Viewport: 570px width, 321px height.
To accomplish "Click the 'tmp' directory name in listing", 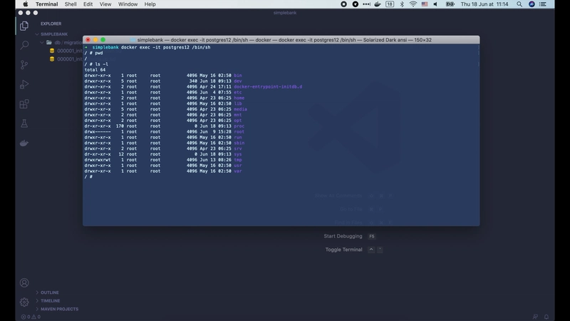I will point(238,160).
